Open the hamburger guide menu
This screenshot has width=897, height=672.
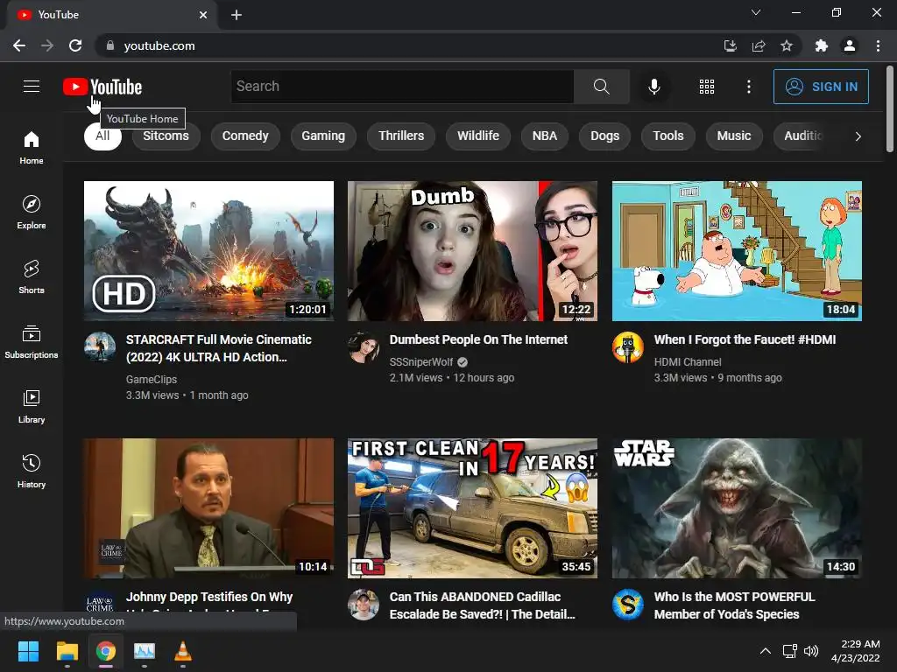click(x=32, y=87)
